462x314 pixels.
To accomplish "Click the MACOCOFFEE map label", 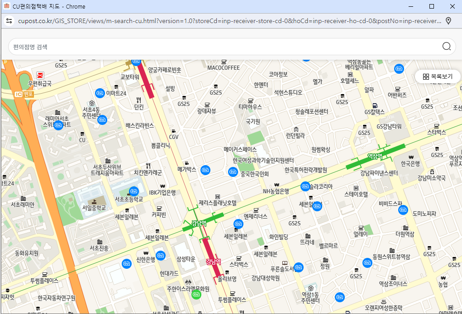I will click(x=224, y=68).
